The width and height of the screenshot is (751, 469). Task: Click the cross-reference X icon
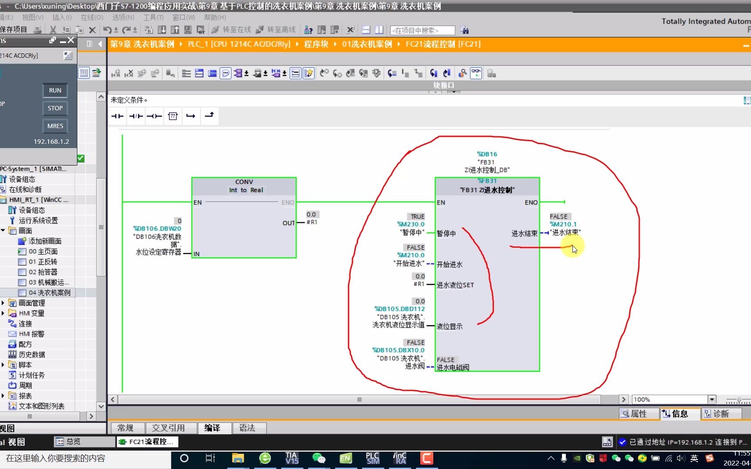pos(350,30)
